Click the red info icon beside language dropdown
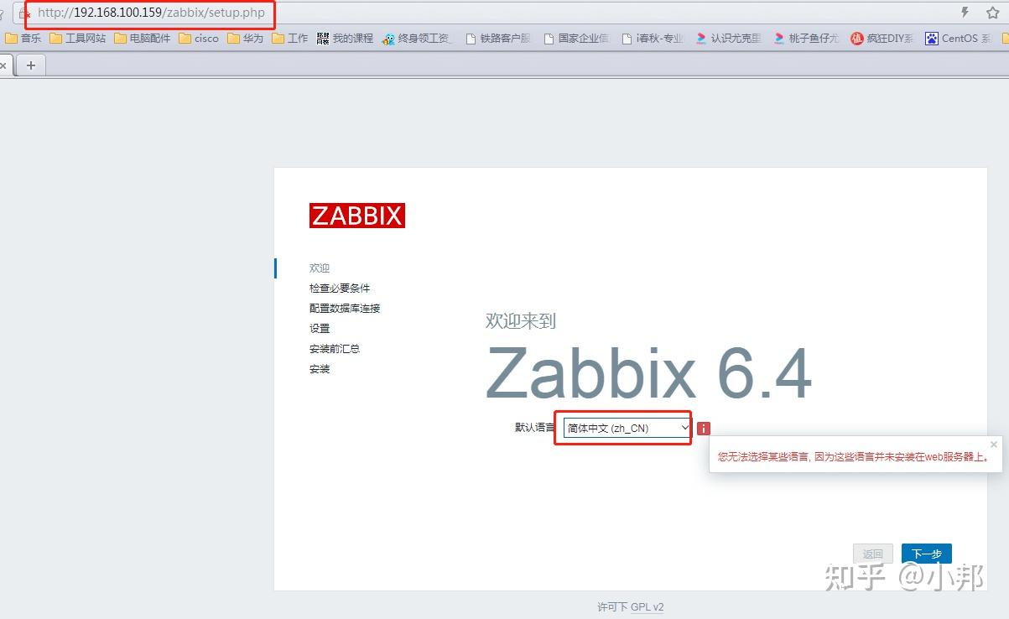Viewport: 1009px width, 619px height. [704, 429]
